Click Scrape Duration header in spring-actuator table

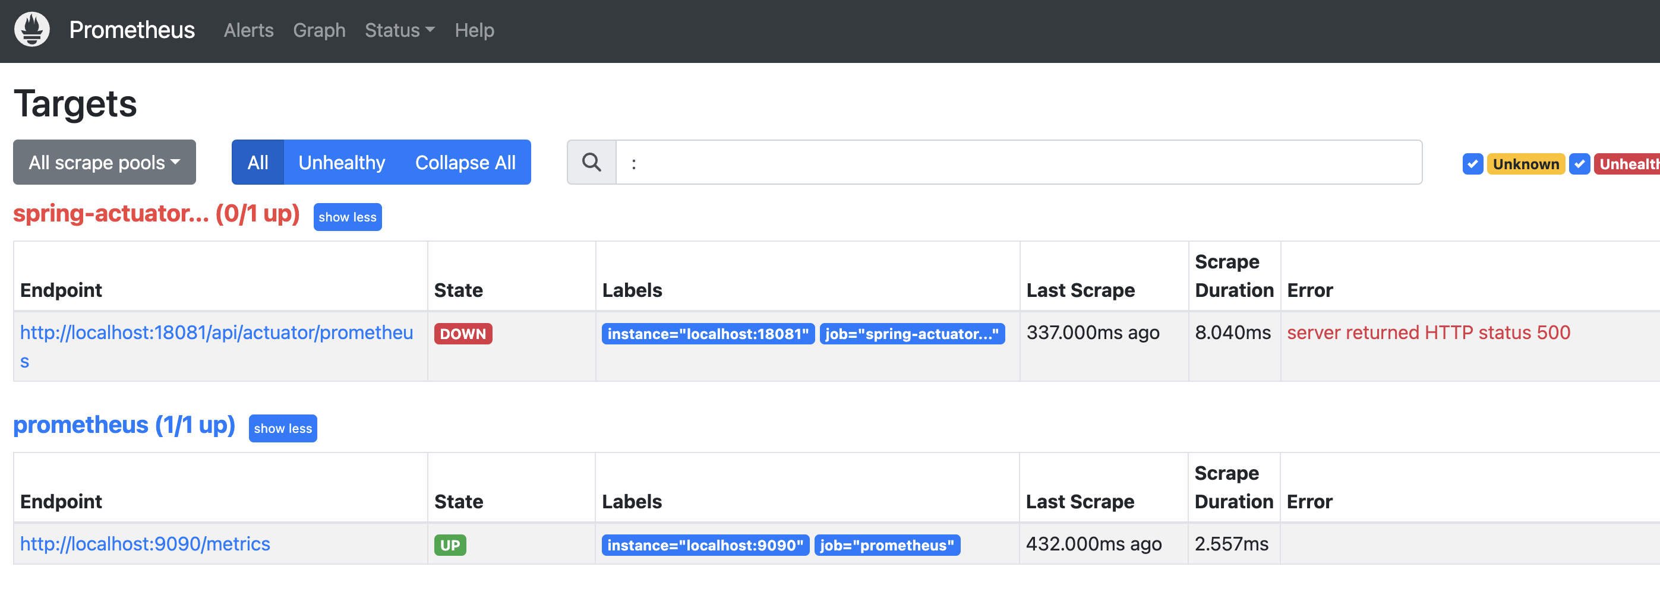tap(1234, 276)
